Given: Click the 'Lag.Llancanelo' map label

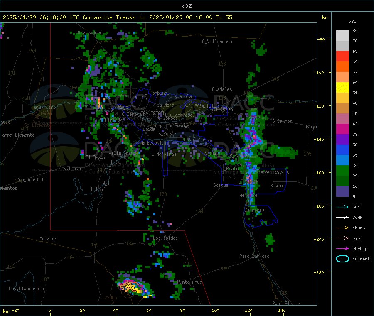Looking at the screenshot, I should pyautogui.click(x=26, y=289).
